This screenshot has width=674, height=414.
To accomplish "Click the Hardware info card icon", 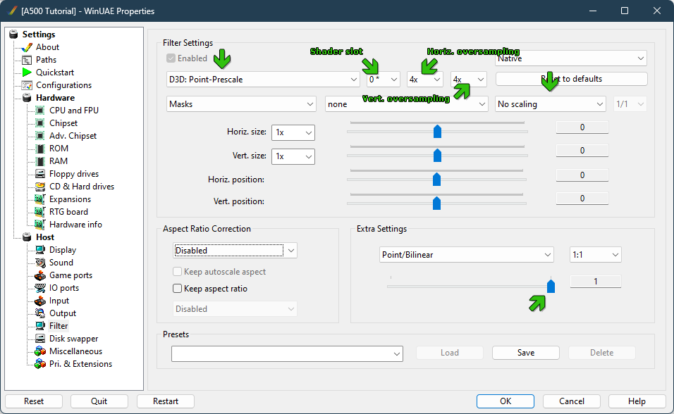I will click(40, 225).
